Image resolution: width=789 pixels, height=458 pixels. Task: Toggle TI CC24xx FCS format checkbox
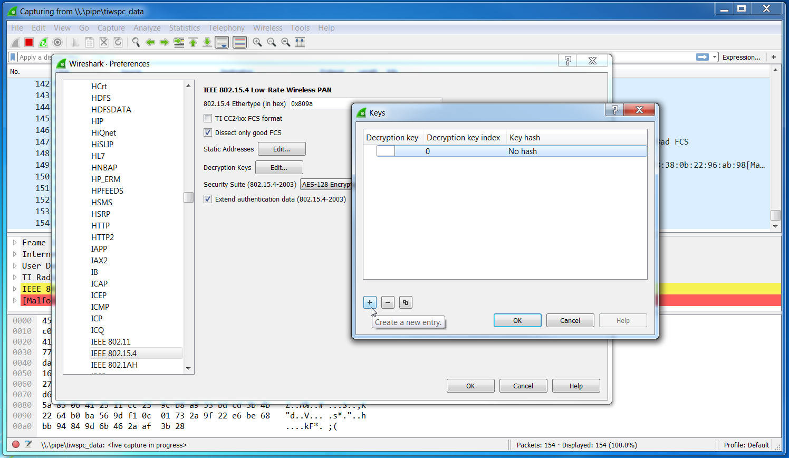pyautogui.click(x=208, y=118)
